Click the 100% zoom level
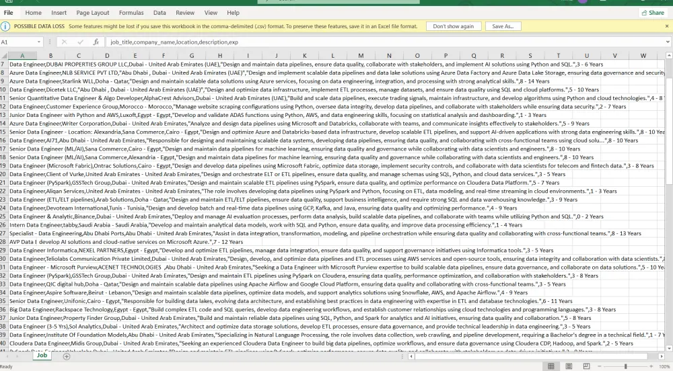Viewport: 673px width, 371px height. click(665, 366)
